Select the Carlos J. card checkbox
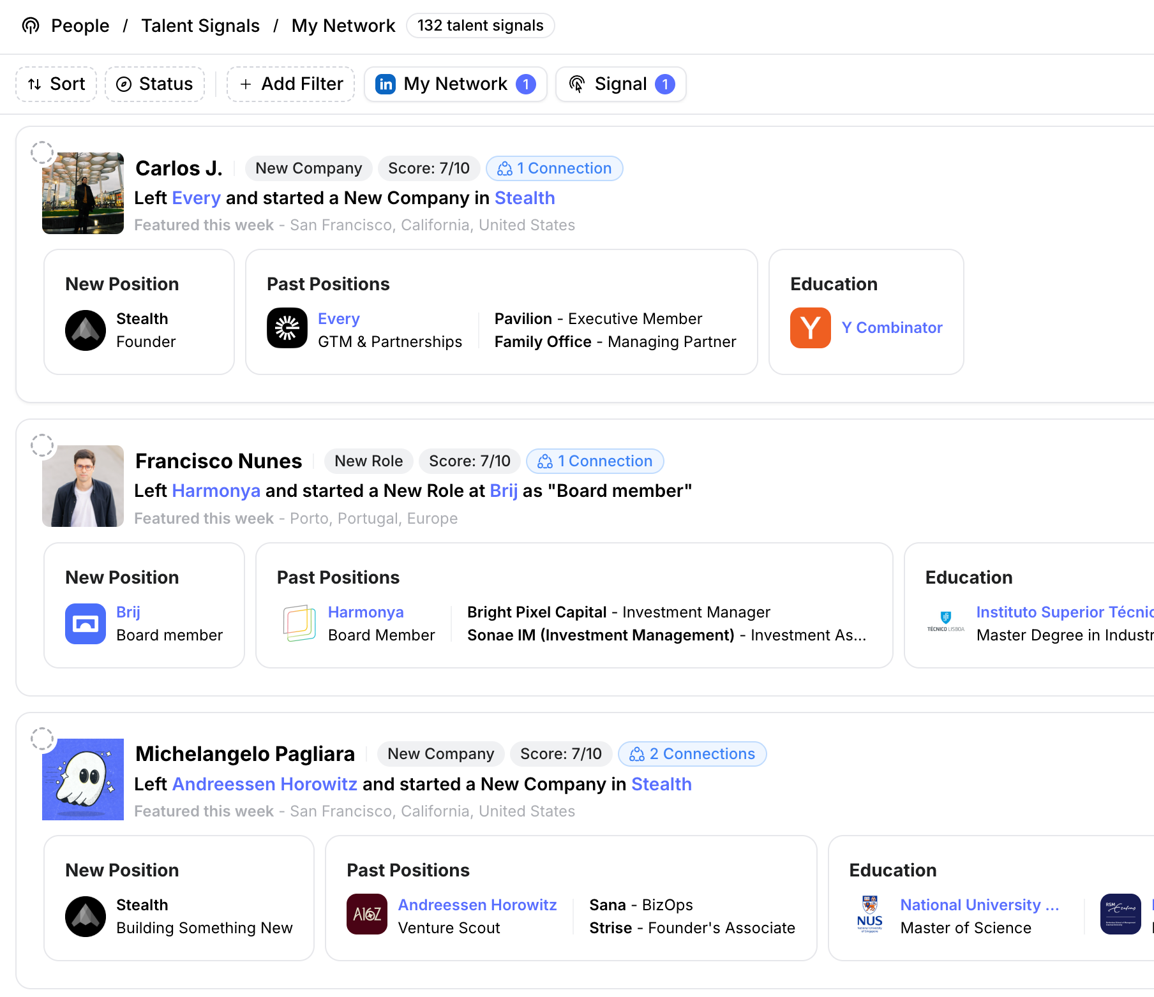Viewport: 1154px width, 997px height. click(x=42, y=152)
